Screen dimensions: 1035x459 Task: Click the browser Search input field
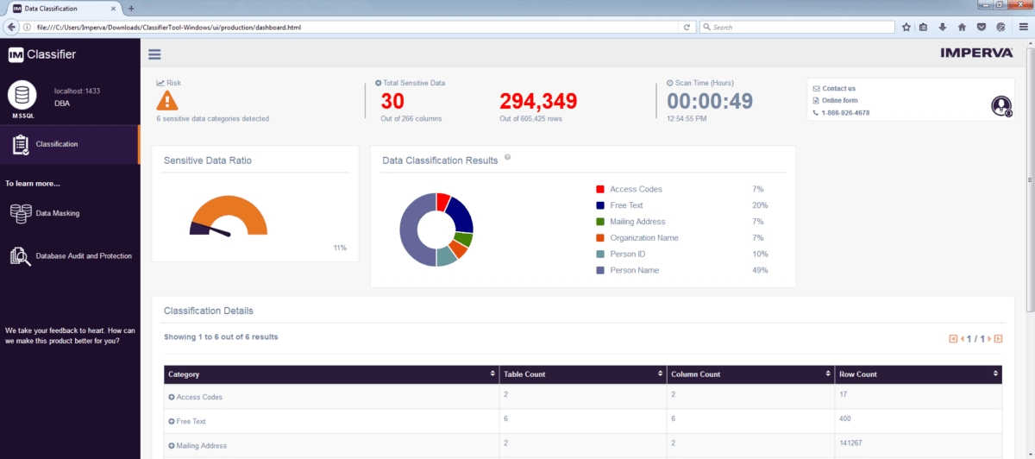point(798,27)
